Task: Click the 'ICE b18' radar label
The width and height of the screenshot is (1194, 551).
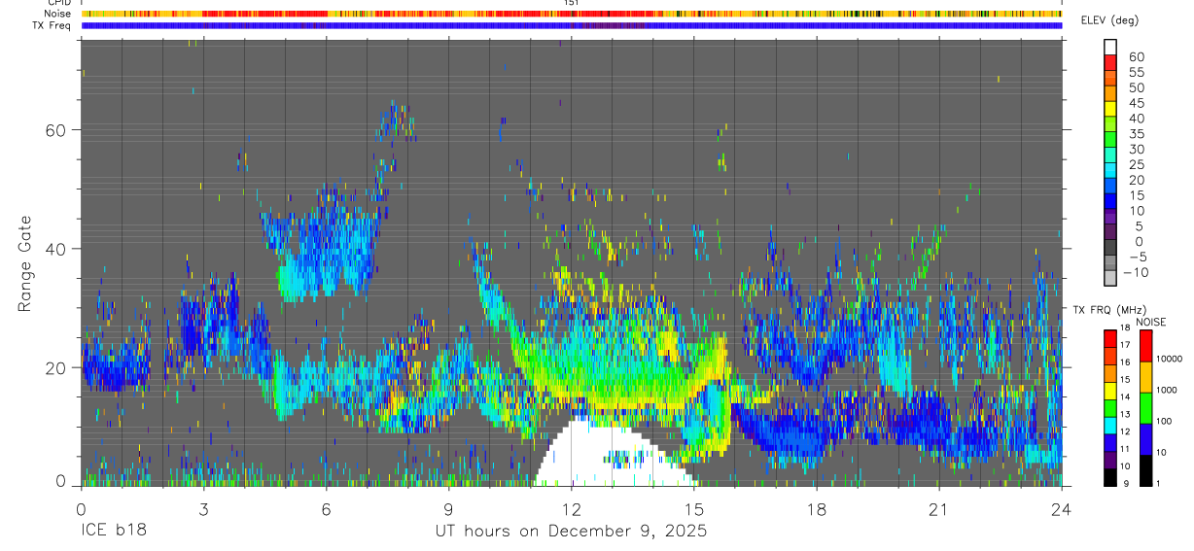Action: point(113,532)
